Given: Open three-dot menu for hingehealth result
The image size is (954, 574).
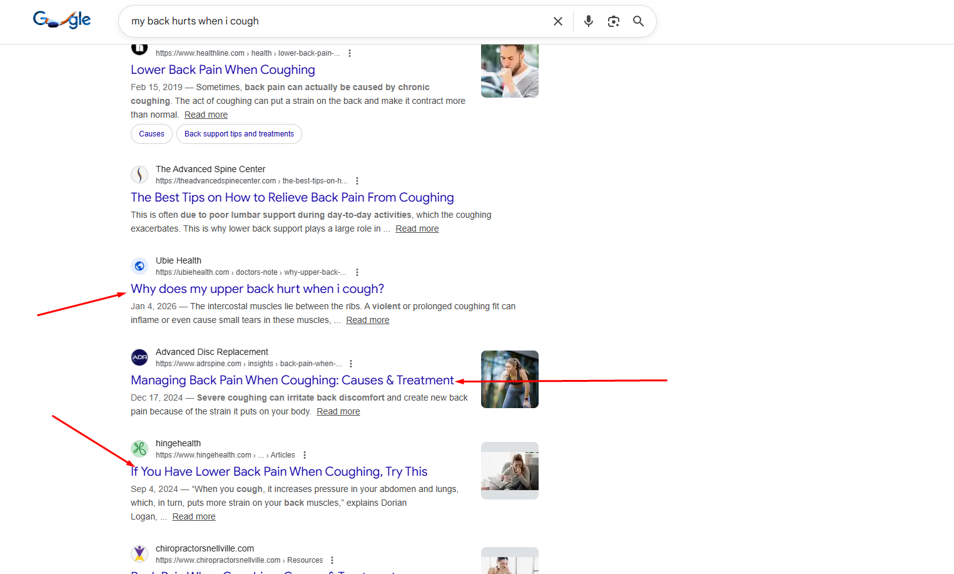Looking at the screenshot, I should coord(305,455).
